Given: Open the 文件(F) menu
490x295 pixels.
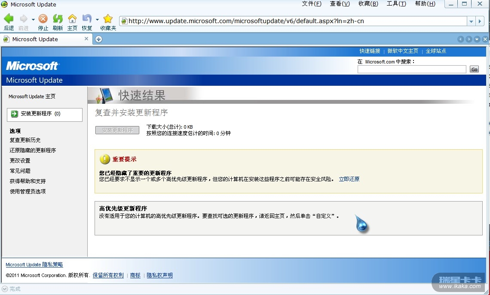Looking at the screenshot, I should click(x=312, y=4).
